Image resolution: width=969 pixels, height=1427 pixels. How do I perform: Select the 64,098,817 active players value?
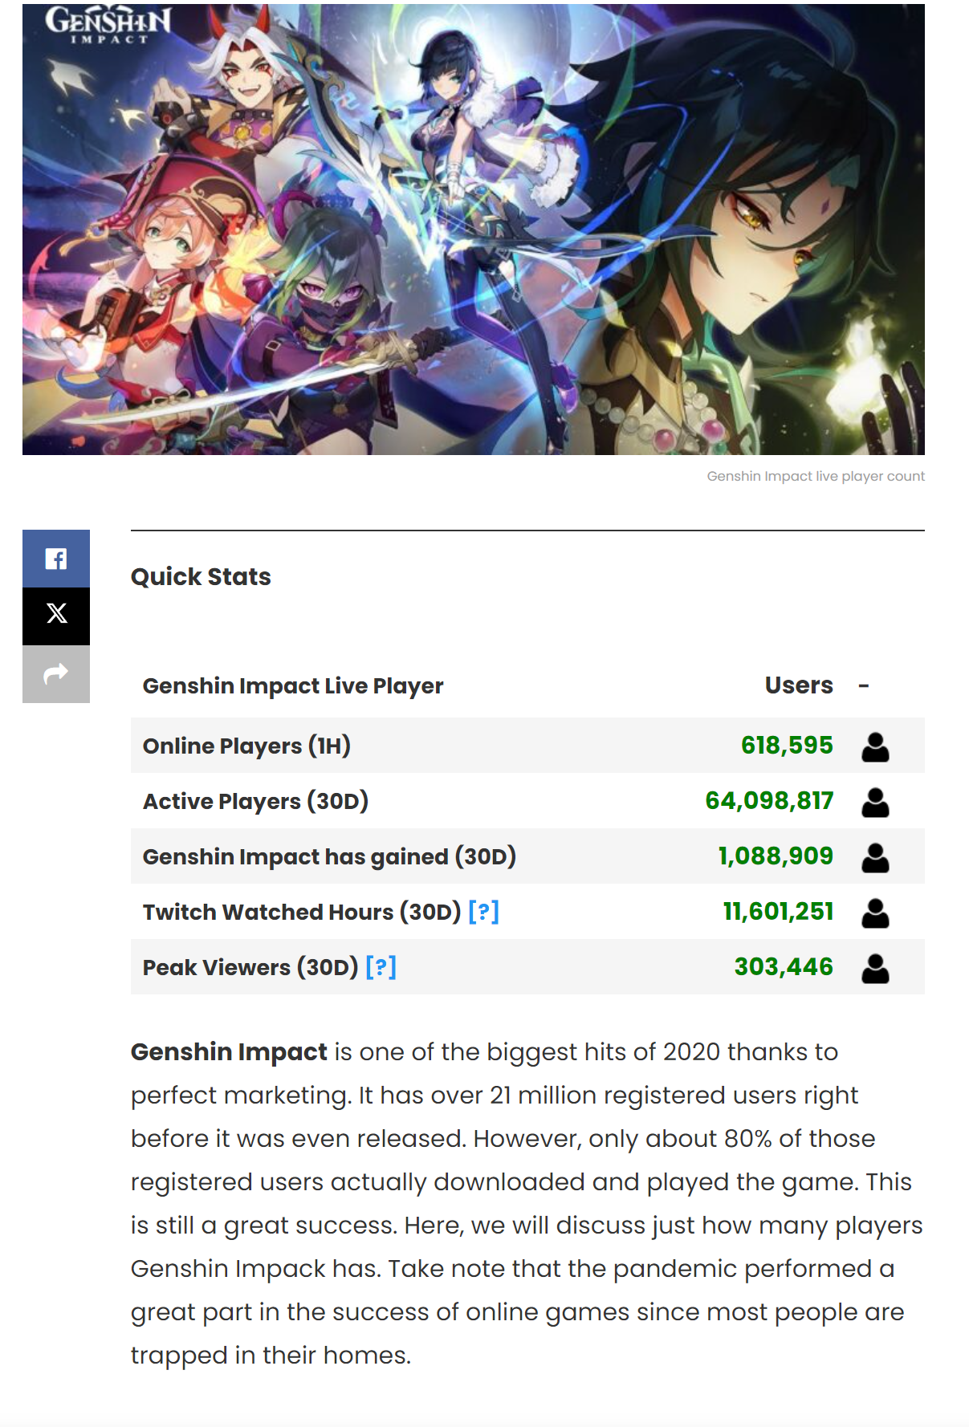[x=769, y=801]
